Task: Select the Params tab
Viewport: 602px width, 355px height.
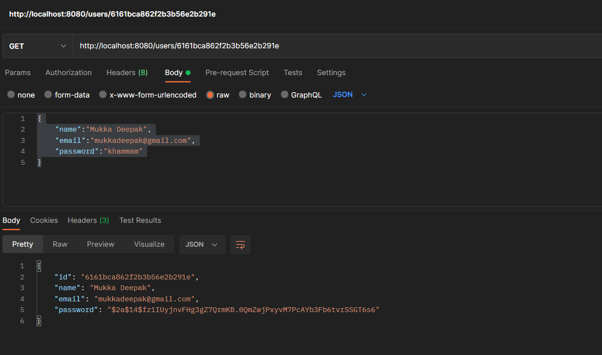Action: click(18, 72)
